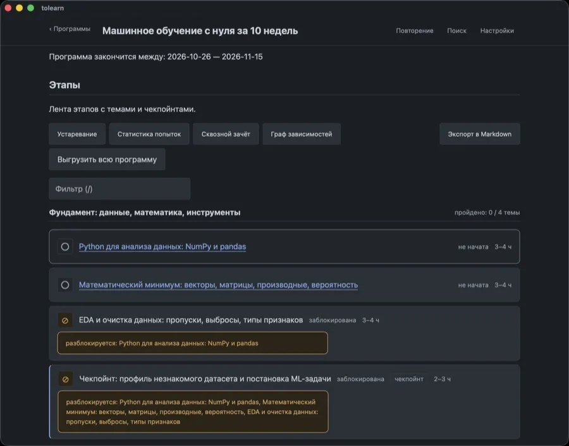Select the Чекпойнт: профиль незнакомого датасета title
Viewport: 569px width, 446px height.
[x=205, y=379]
